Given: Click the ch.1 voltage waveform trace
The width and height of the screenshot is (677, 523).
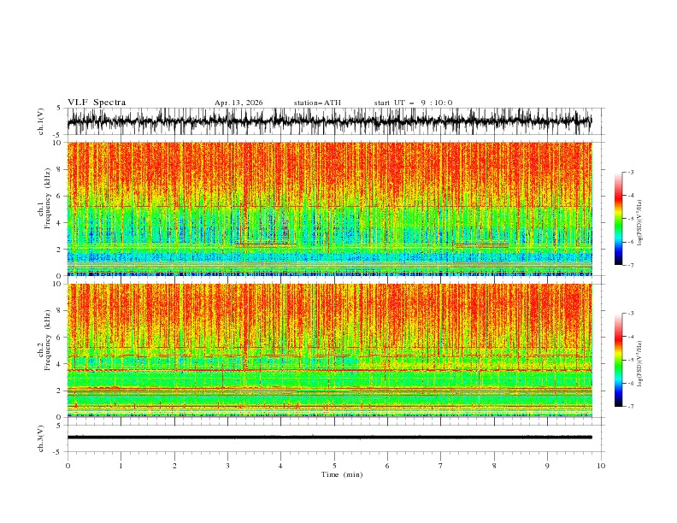Looking at the screenshot, I should pyautogui.click(x=329, y=121).
